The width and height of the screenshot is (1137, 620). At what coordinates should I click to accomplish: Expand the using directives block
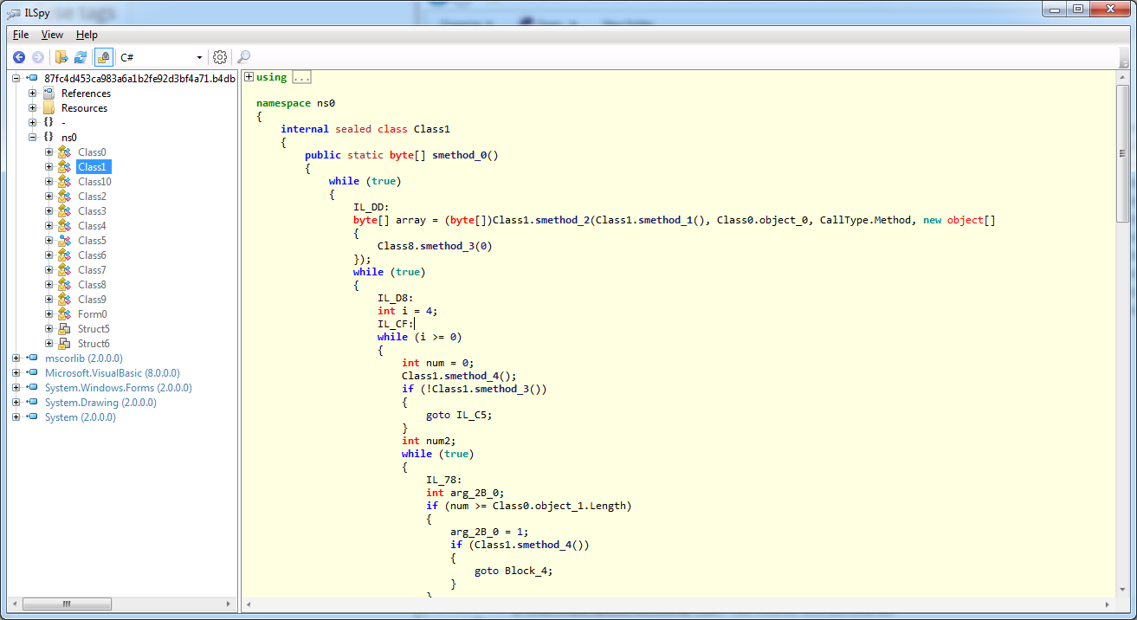click(x=249, y=77)
